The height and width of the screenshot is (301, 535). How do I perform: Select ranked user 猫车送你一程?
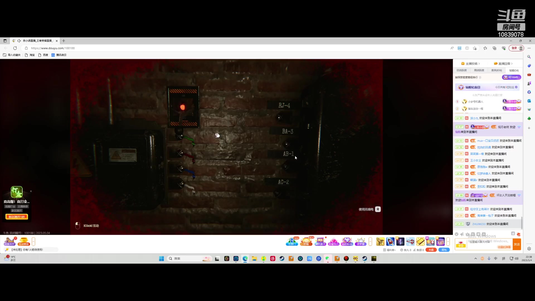[475, 109]
